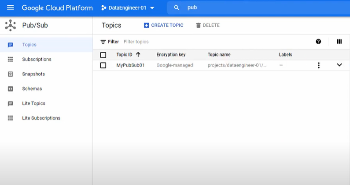350x185 pixels.
Task: Click the Schemas sidebar icon
Action: tap(10, 89)
